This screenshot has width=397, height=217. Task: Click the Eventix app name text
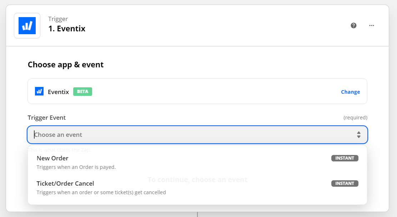point(58,92)
